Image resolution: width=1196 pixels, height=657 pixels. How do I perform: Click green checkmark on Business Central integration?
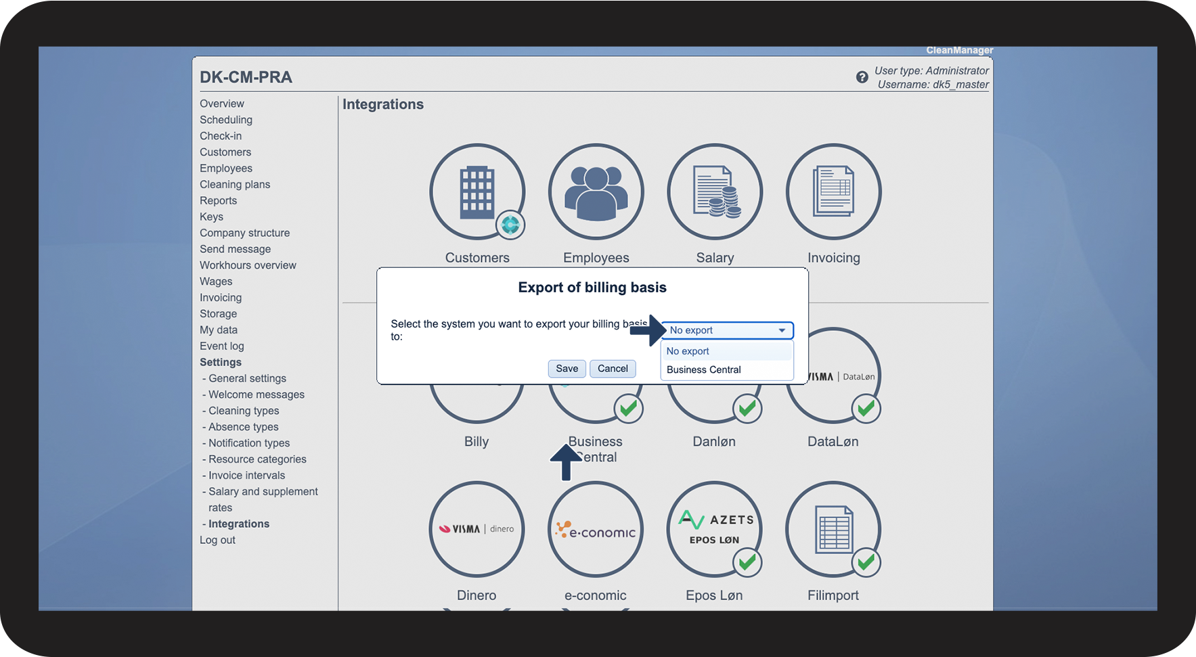click(x=628, y=409)
